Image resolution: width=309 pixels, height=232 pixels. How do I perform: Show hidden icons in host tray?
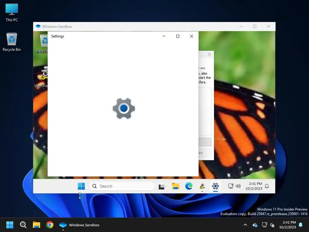pos(245,225)
